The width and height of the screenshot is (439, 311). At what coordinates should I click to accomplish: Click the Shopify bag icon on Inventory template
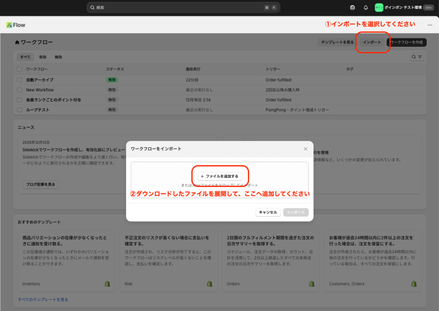tap(107, 284)
